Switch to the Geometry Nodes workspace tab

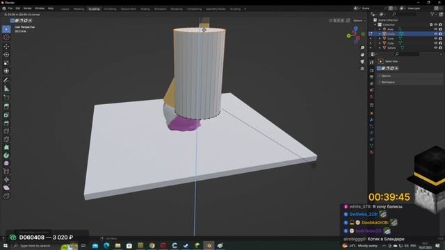(216, 9)
